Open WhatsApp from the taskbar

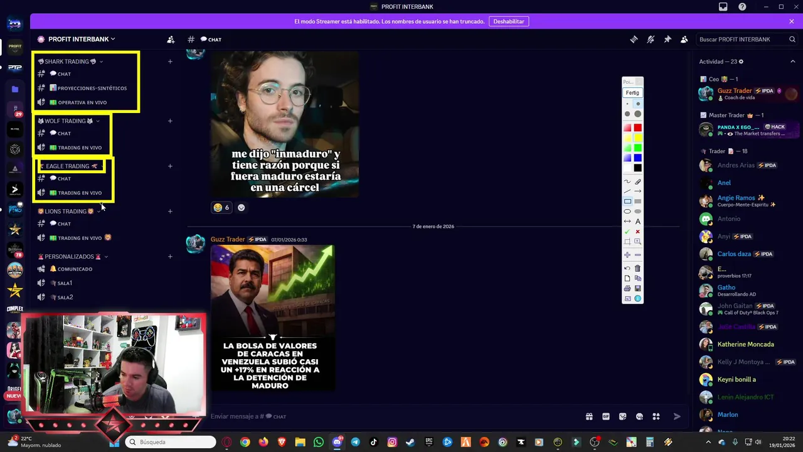click(x=319, y=442)
